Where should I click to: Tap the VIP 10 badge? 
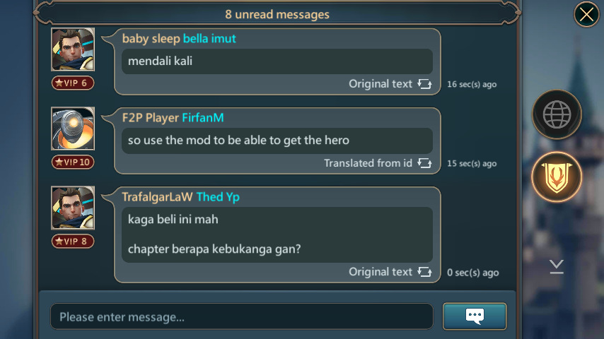[x=73, y=162]
